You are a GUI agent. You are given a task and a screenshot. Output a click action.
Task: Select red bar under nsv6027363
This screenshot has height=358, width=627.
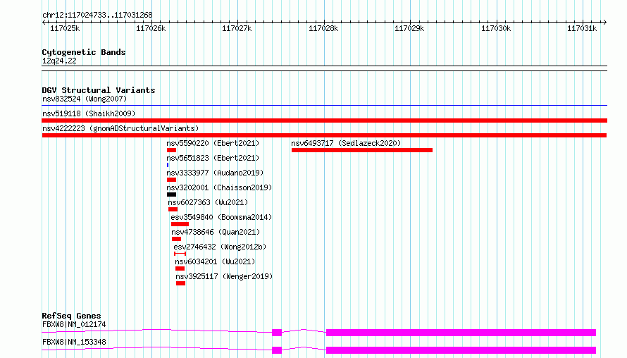coord(173,209)
